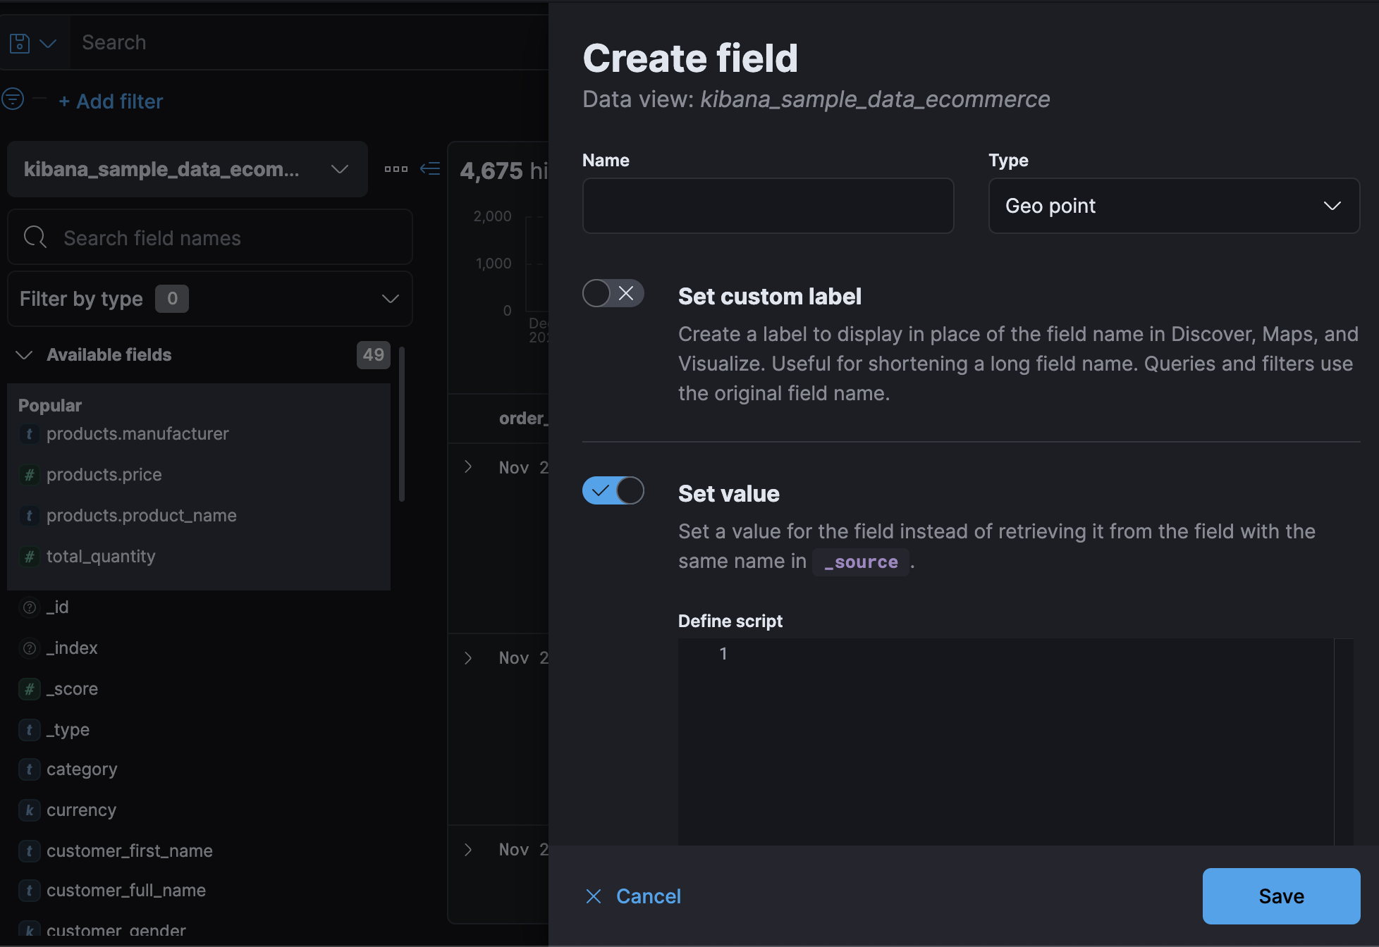This screenshot has width=1379, height=947.
Task: Click the magnifier icon in field search
Action: click(x=35, y=237)
